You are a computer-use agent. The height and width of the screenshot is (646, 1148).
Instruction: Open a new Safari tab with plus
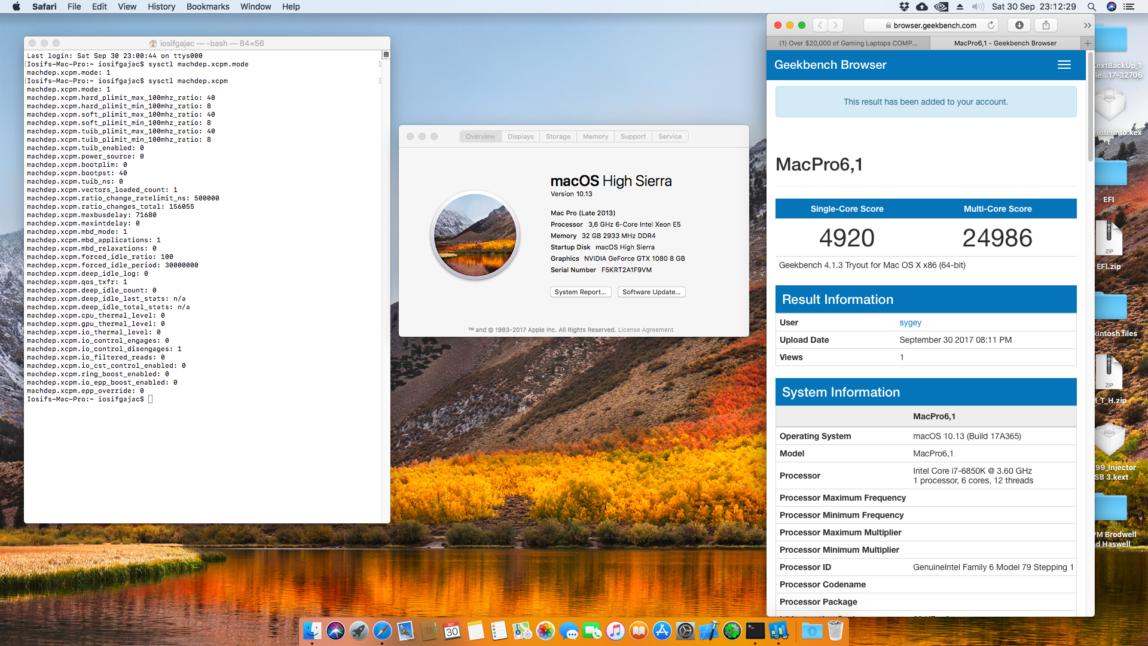pos(1088,43)
